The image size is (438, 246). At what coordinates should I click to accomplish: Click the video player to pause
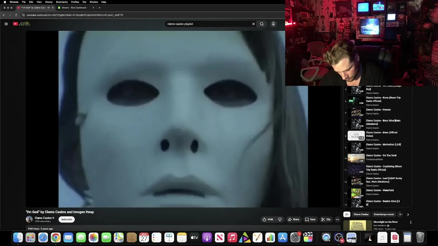coord(183,119)
